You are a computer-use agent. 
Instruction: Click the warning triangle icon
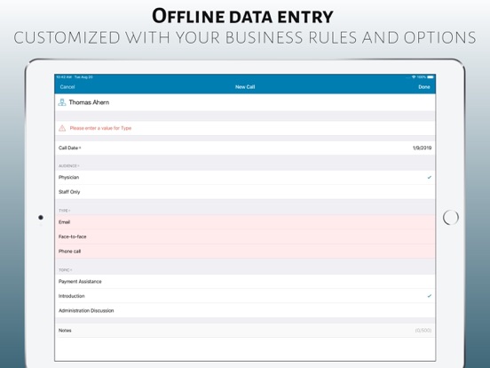(62, 128)
